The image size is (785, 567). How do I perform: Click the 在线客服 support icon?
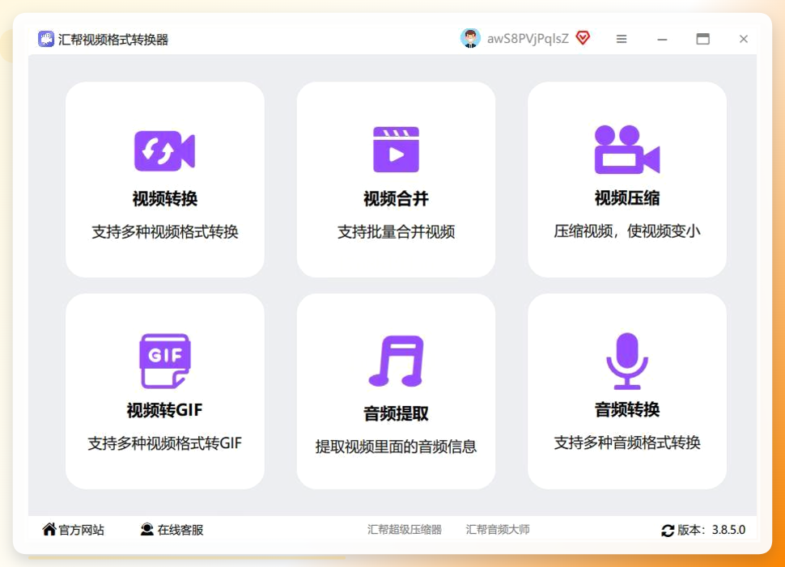146,530
